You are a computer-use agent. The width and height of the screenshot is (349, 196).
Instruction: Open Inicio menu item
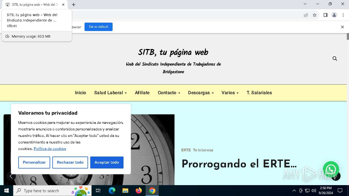click(x=80, y=93)
